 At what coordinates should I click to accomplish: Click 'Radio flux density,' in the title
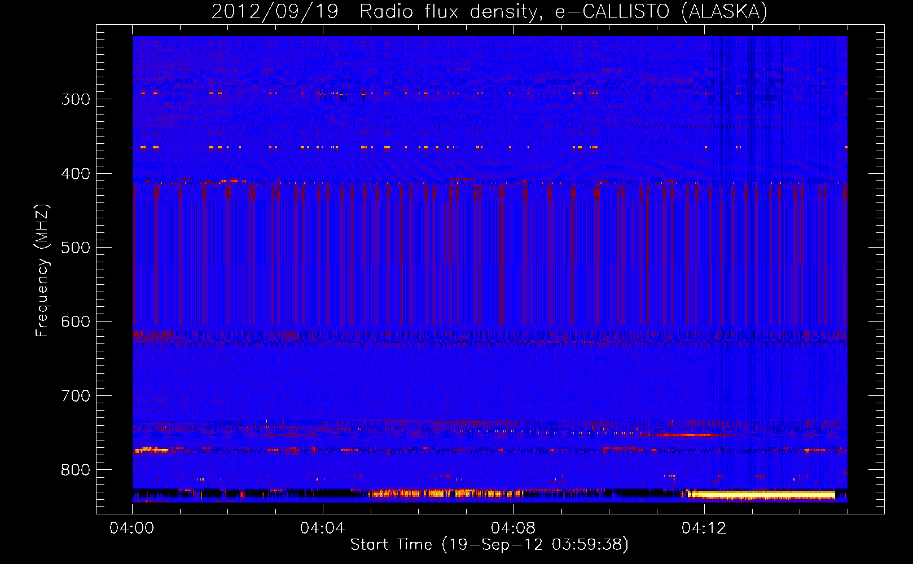point(451,11)
